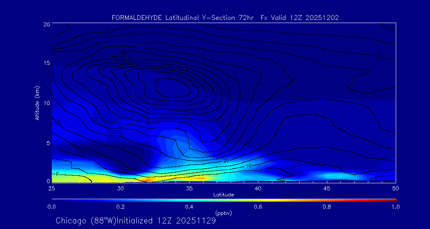
Task: Click the color scale value 0.2
Action: click(x=120, y=207)
